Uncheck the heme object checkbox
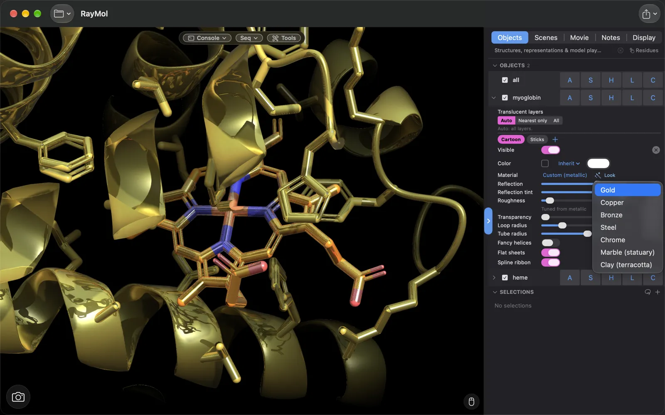 [505, 278]
